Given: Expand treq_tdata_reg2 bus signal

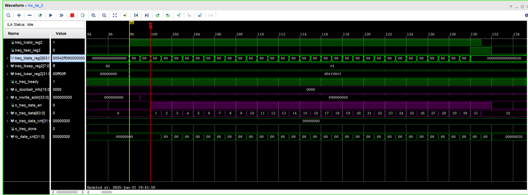Looking at the screenshot, I should click(7, 58).
